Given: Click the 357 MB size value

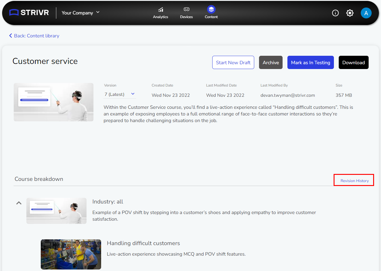Looking at the screenshot, I should tap(344, 95).
